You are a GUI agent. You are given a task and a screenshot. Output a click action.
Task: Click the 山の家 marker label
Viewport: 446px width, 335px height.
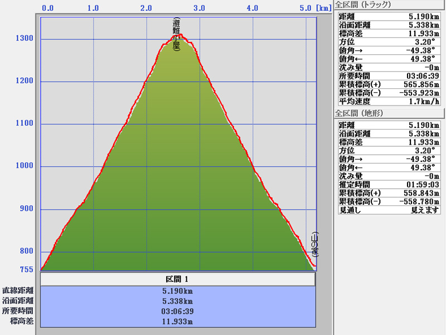pos(314,244)
